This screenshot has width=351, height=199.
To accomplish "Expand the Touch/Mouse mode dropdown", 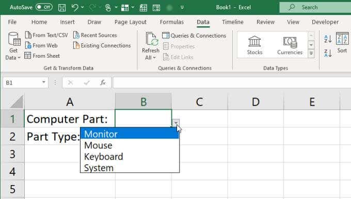I will pyautogui.click(x=116, y=7).
